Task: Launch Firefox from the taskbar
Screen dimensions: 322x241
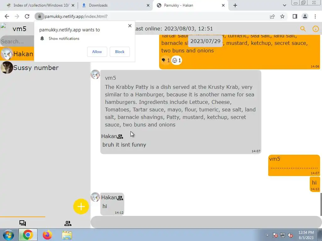Action: click(x=47, y=235)
